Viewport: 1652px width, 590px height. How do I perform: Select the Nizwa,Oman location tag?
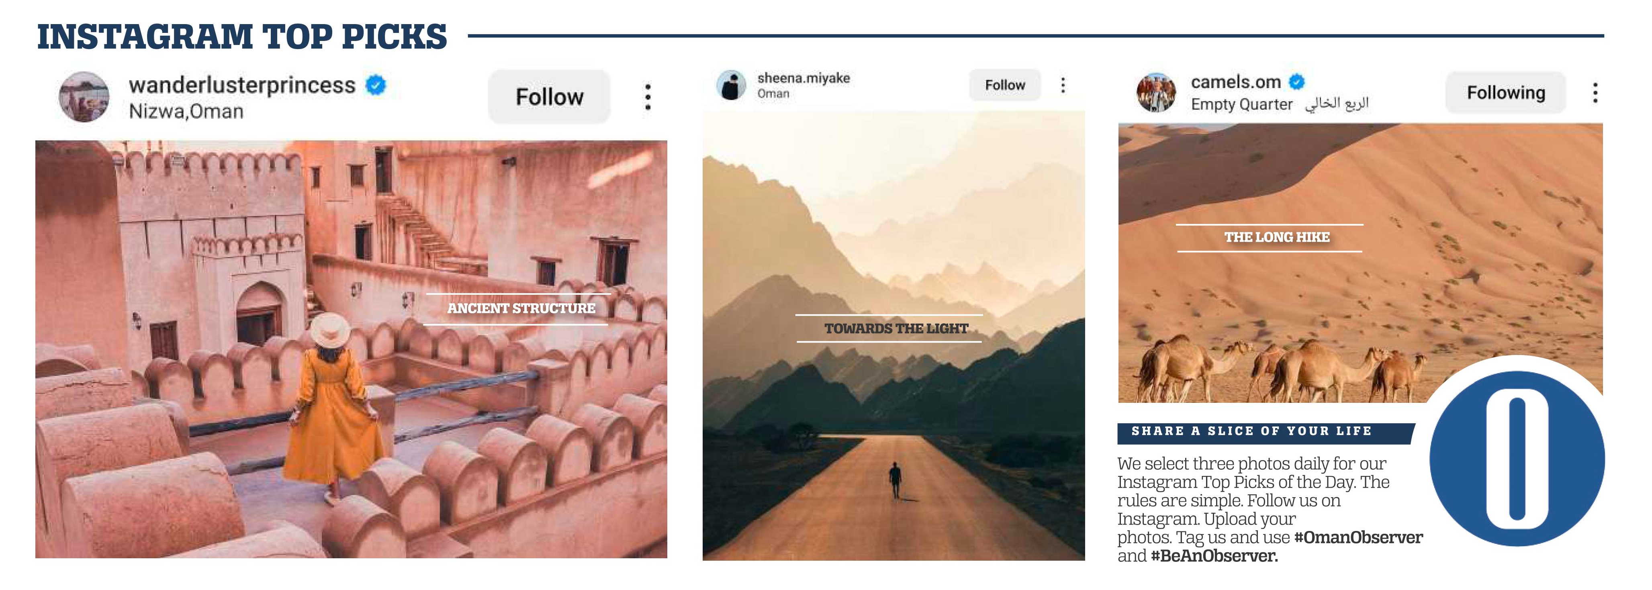[x=186, y=112]
